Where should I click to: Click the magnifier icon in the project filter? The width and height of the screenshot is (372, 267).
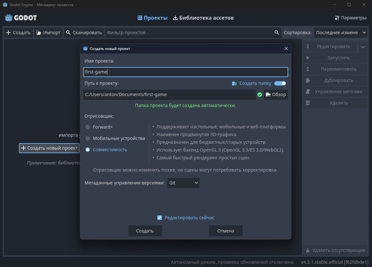click(277, 33)
